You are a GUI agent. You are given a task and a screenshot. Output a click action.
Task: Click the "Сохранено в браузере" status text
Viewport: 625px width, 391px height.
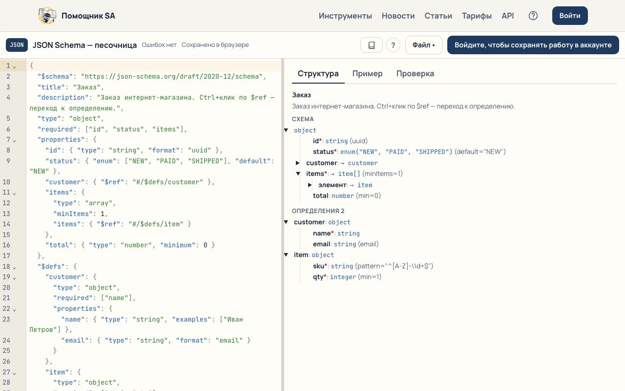[215, 45]
